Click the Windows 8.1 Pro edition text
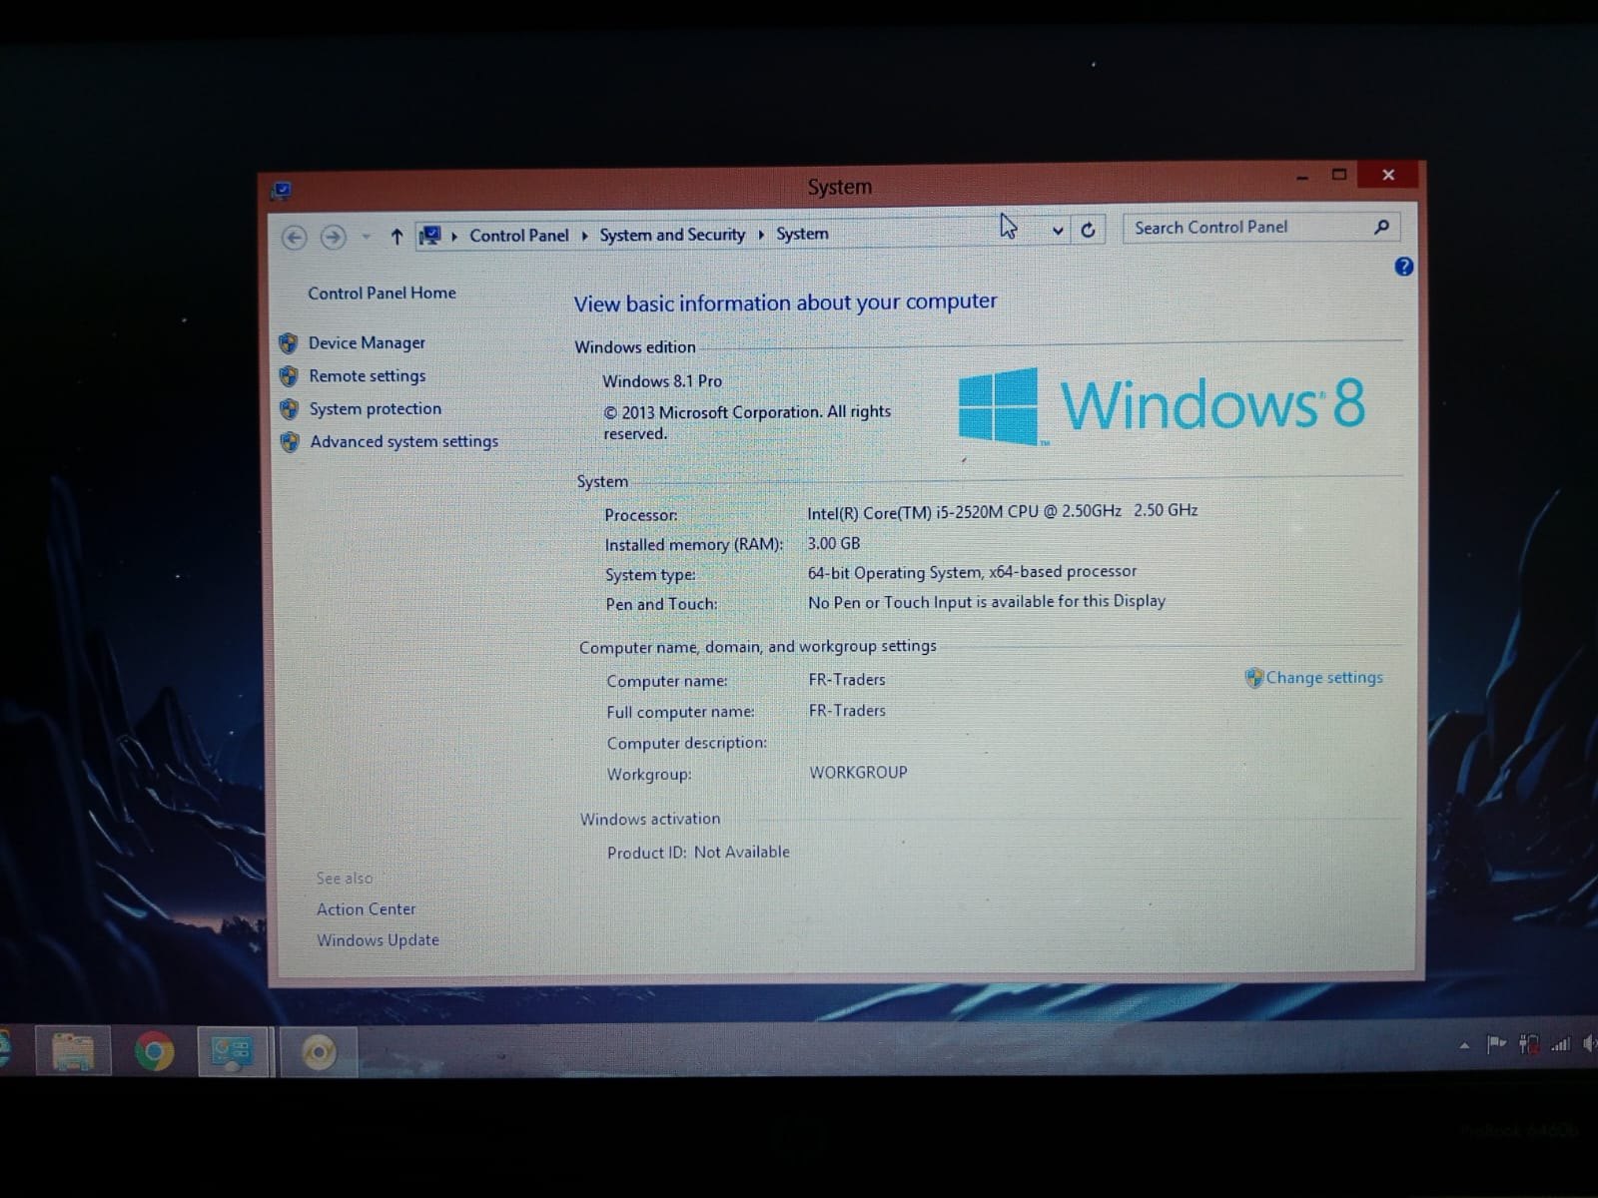Image resolution: width=1598 pixels, height=1198 pixels. (661, 380)
